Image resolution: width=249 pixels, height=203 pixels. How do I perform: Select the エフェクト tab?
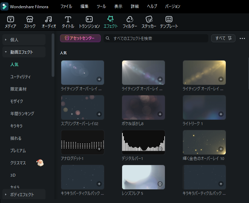coord(110,22)
